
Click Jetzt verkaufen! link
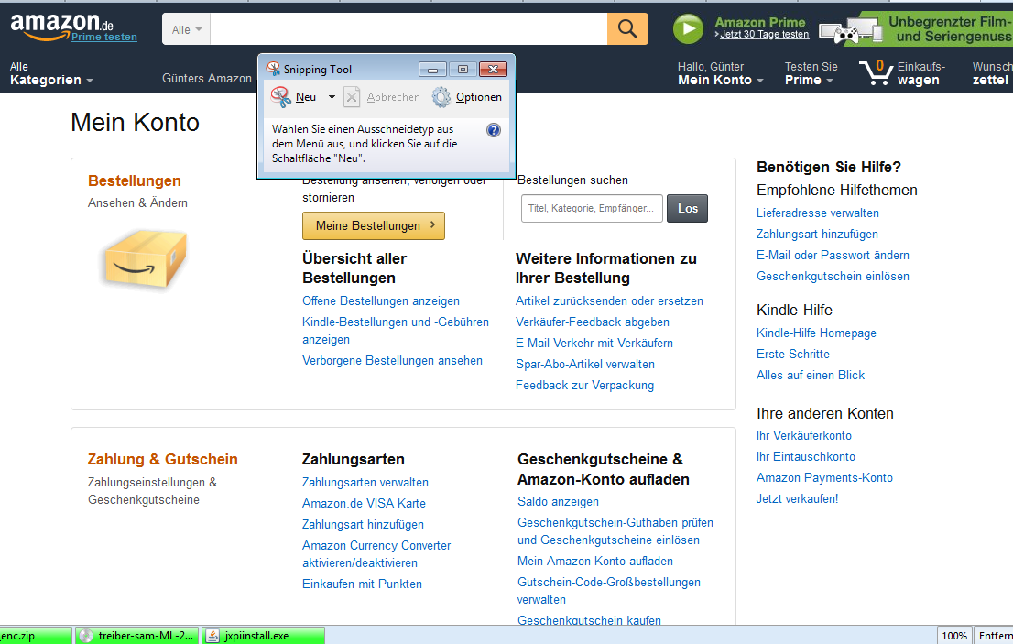[x=797, y=498]
